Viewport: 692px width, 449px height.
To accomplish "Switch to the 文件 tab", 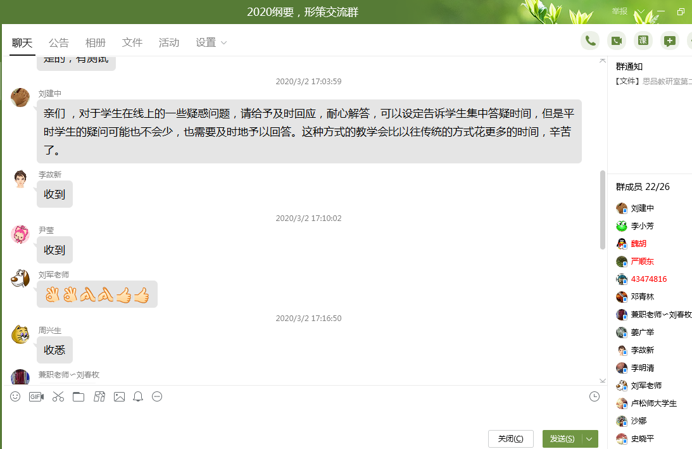I will pos(132,42).
